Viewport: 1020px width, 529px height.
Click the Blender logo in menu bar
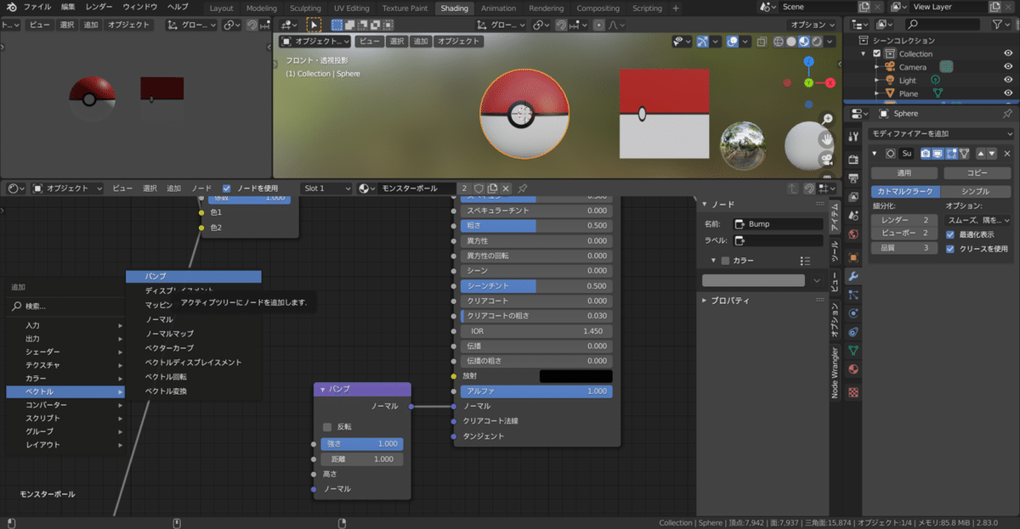click(x=10, y=7)
